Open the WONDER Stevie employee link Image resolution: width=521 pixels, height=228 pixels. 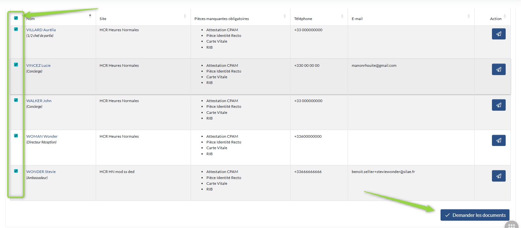point(41,172)
